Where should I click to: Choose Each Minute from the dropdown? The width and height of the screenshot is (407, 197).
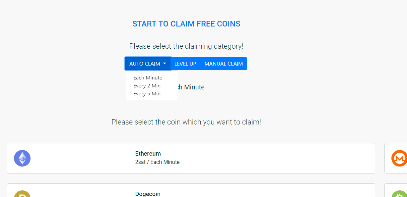tap(148, 78)
